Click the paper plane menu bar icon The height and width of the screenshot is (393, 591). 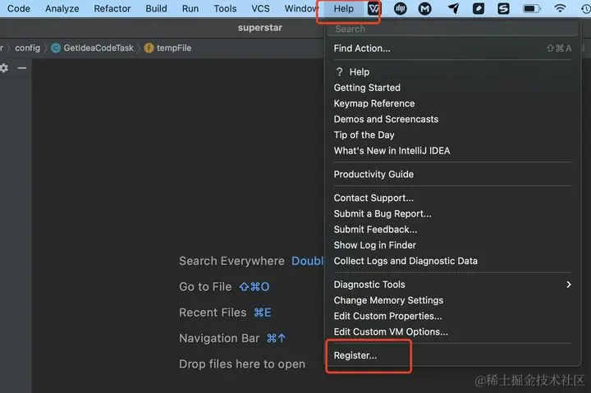pyautogui.click(x=453, y=8)
